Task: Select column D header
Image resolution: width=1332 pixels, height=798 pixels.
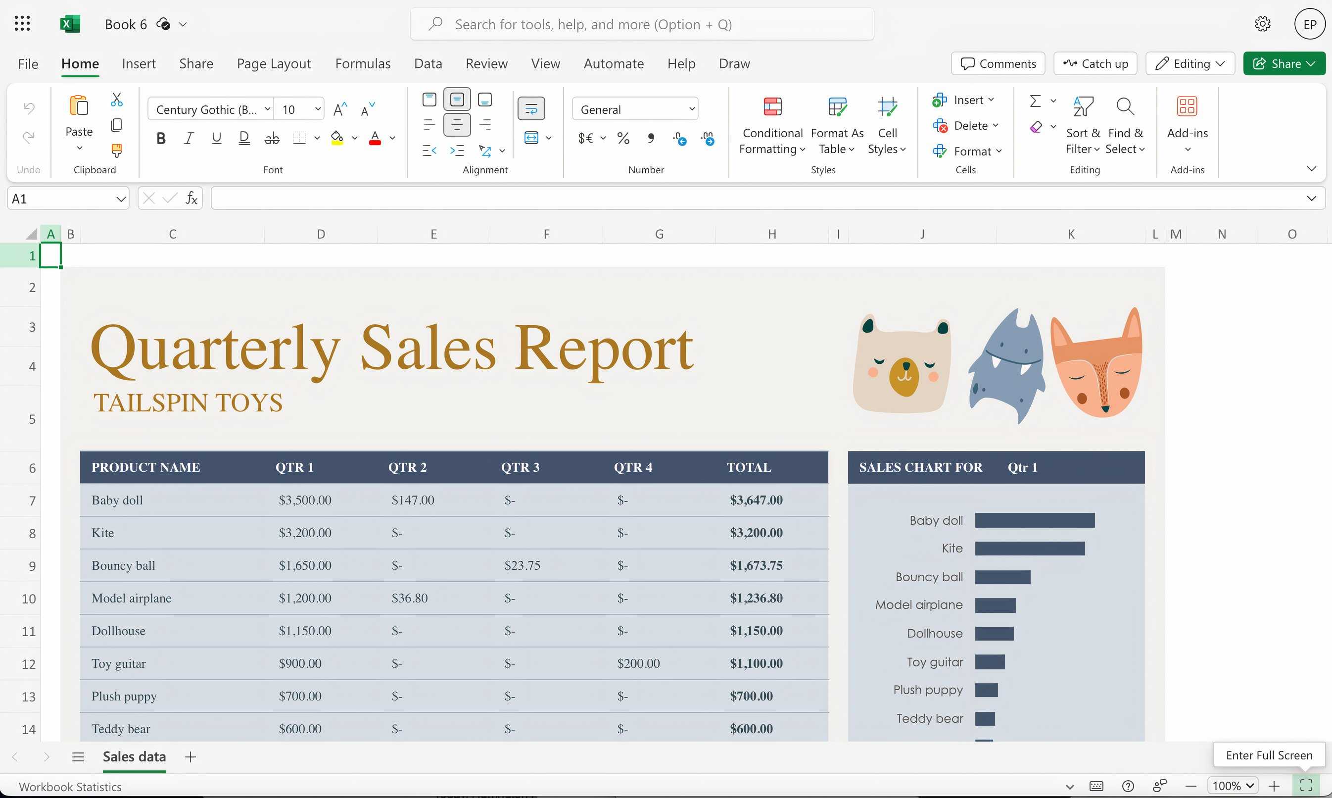Action: click(x=321, y=234)
